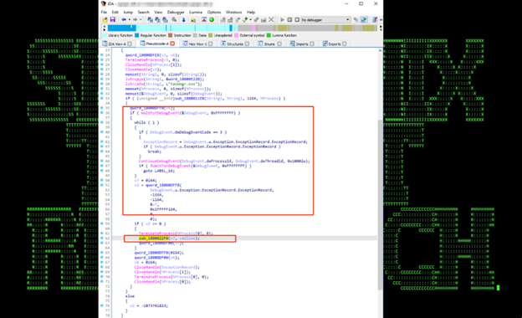Click the green circle toolbar icon

(x=212, y=19)
